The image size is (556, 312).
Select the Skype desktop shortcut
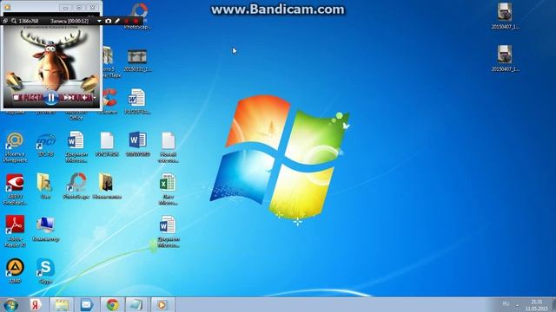click(x=46, y=271)
